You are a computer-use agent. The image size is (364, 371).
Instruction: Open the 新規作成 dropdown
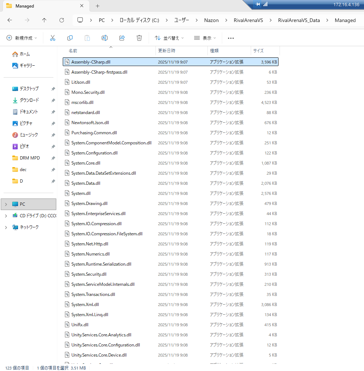22,38
